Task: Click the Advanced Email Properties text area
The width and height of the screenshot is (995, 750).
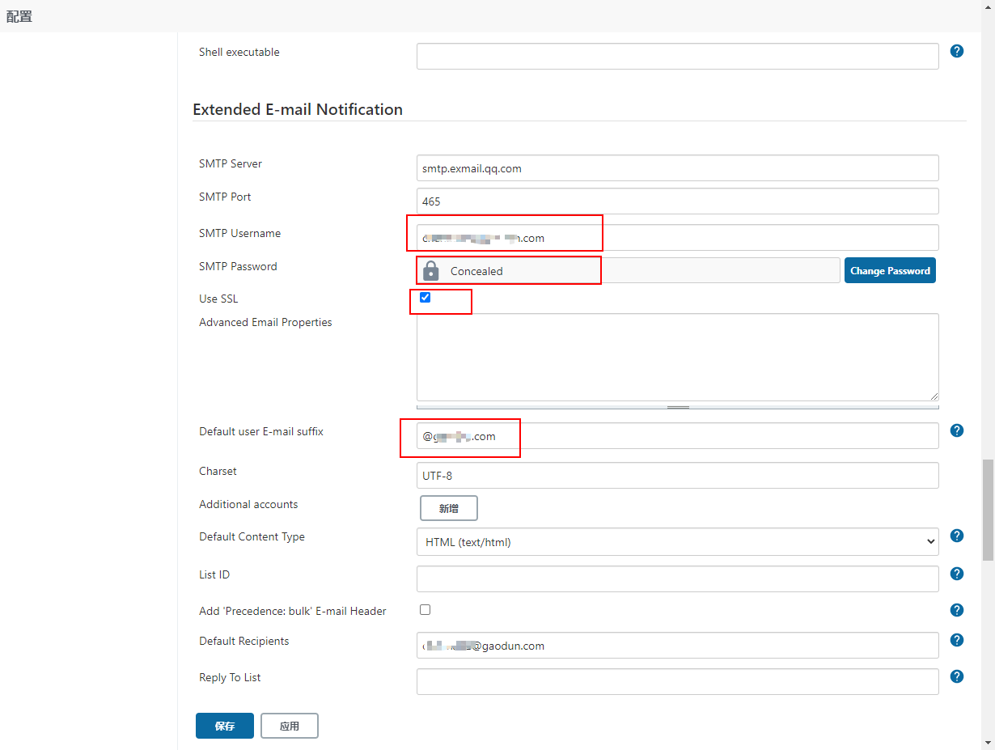Action: pyautogui.click(x=678, y=357)
